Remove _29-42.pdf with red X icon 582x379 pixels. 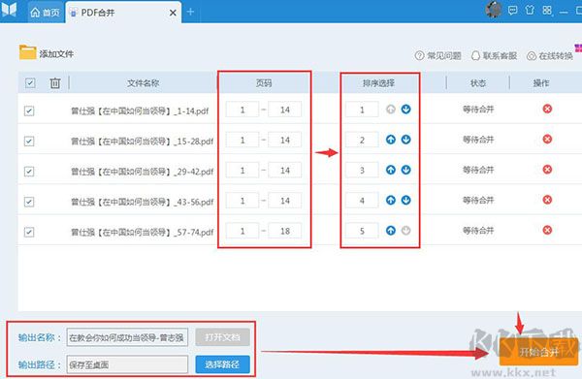(547, 170)
